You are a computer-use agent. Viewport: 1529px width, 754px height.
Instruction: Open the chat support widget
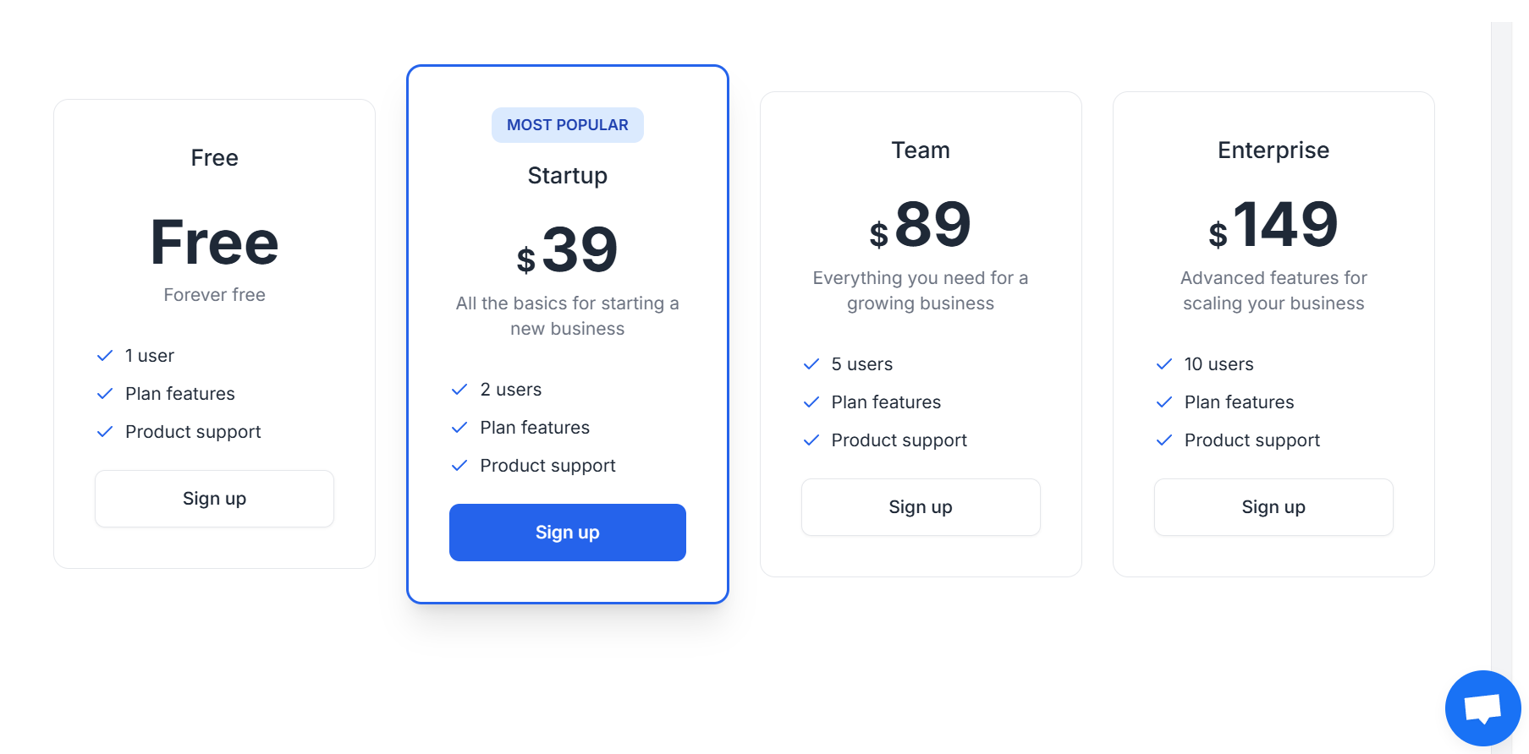tap(1482, 708)
